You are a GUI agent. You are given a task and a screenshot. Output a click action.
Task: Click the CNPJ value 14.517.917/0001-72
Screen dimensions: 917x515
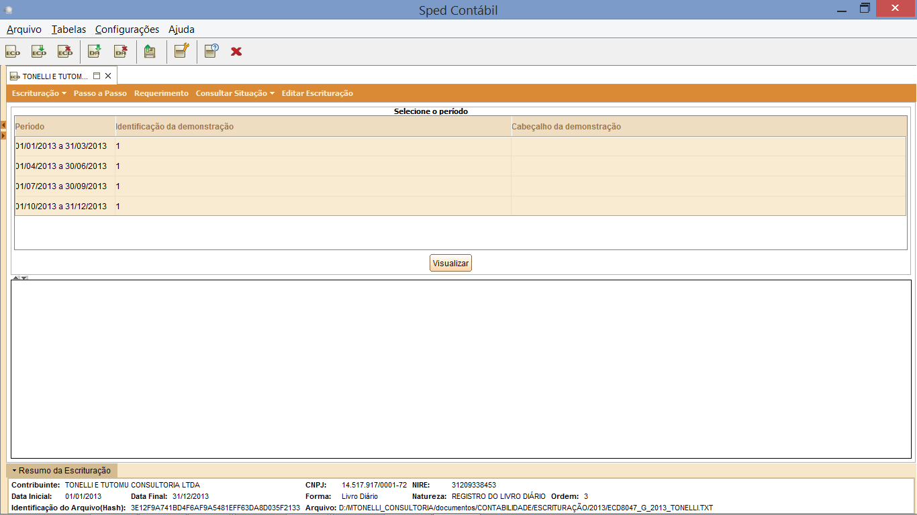click(x=374, y=485)
